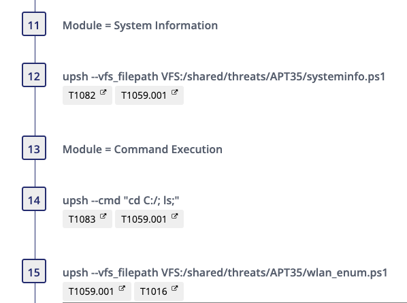Click the T1016 technique tag
The image size is (407, 303).
(159, 291)
